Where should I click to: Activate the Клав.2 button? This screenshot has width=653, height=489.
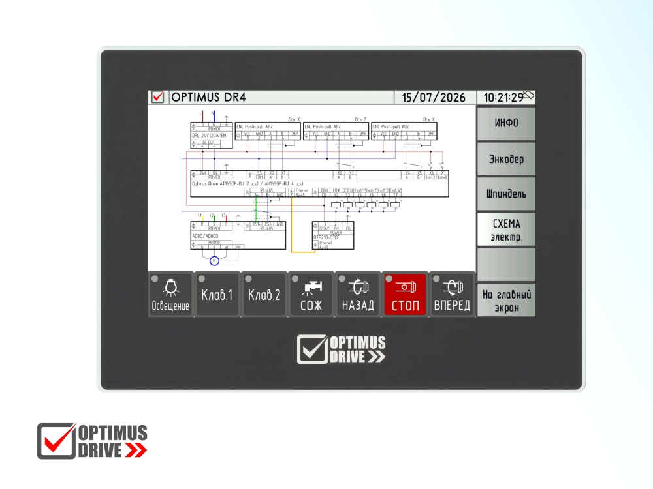(x=264, y=295)
